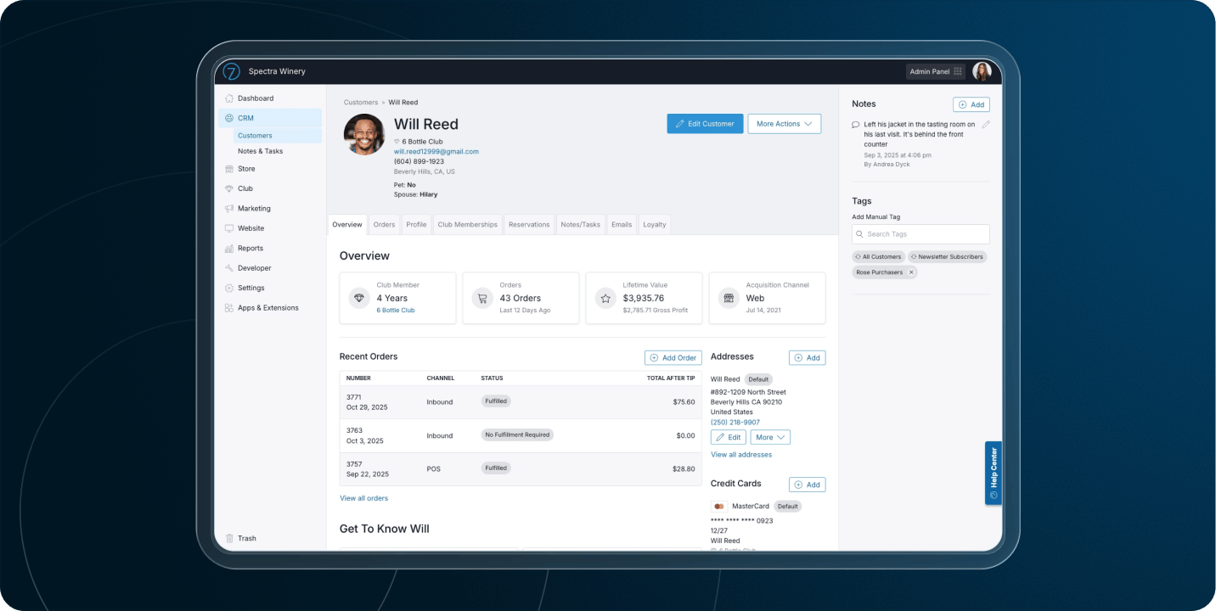Screen dimensions: 1216x611
Task: Click the Website monitor icon
Action: [229, 228]
